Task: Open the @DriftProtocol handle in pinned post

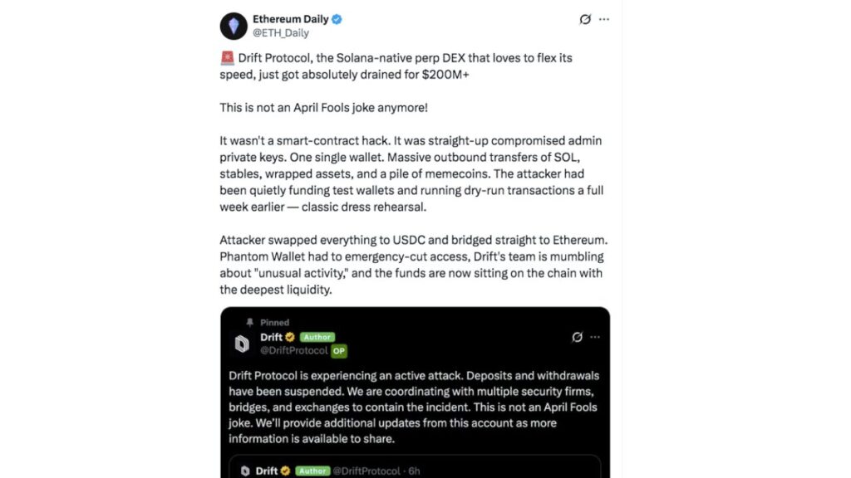Action: coord(294,351)
